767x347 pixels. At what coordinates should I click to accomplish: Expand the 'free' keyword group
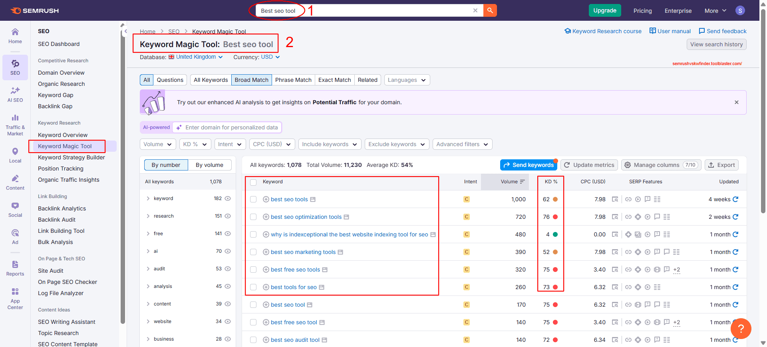click(148, 234)
